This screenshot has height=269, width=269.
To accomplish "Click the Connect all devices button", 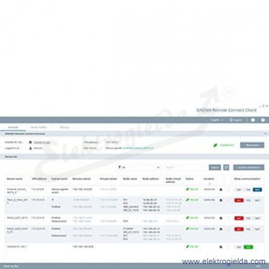I will (x=249, y=167).
